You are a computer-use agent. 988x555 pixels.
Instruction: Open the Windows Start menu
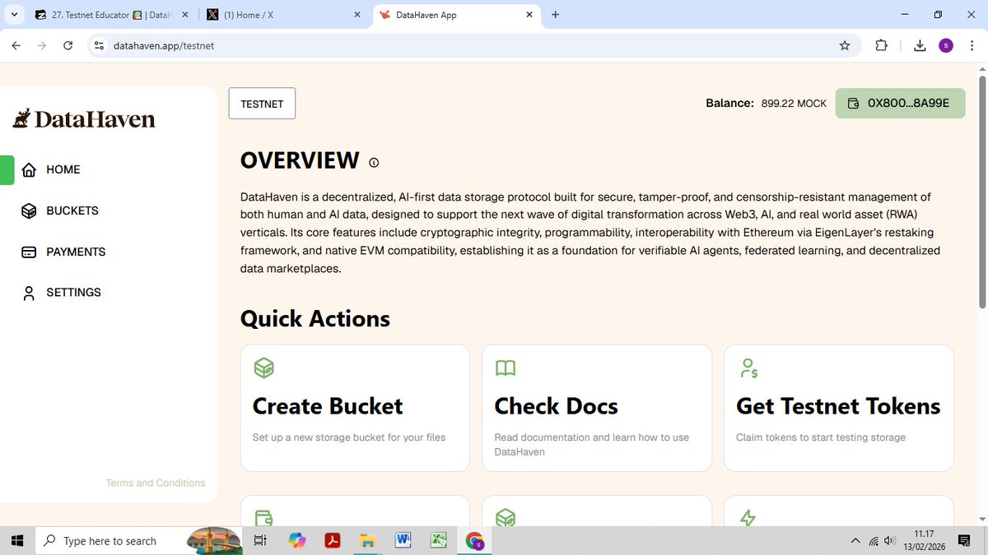tap(18, 541)
